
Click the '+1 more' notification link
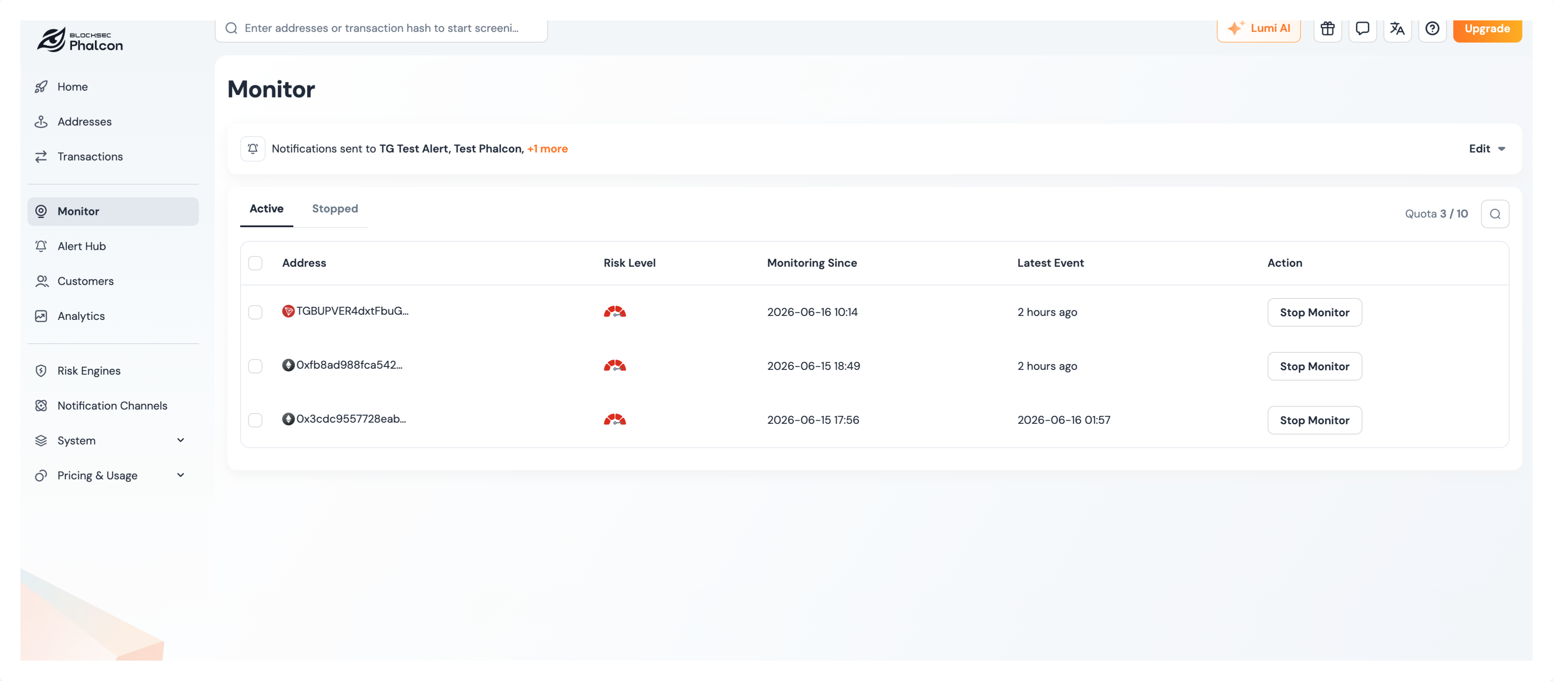(547, 149)
